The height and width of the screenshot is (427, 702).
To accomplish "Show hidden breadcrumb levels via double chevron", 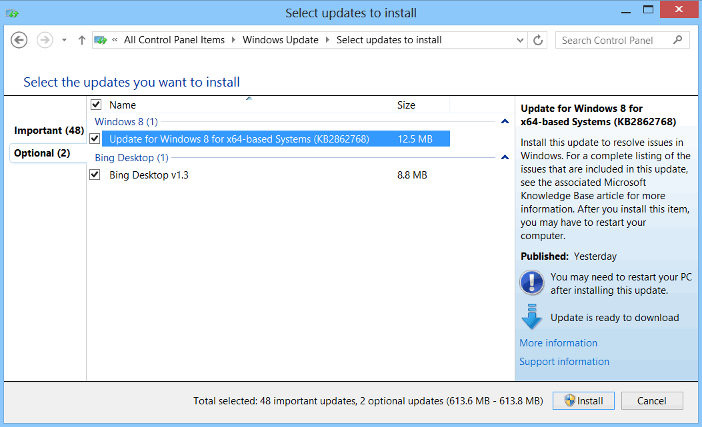I will 115,40.
